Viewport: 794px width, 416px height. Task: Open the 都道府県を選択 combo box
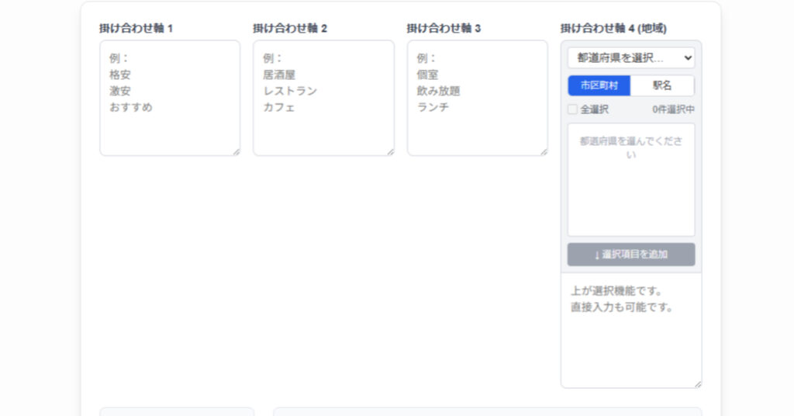[630, 58]
